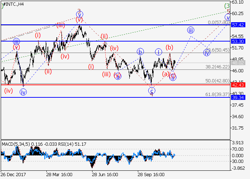Select the circled c wave label at low
The image size is (250, 179).
point(152,90)
